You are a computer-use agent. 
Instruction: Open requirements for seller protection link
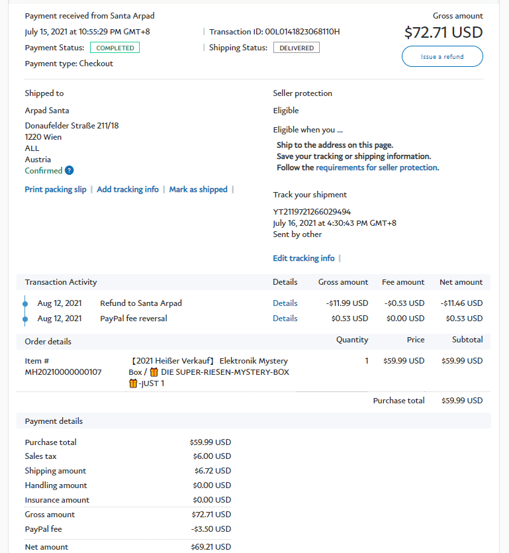tap(376, 168)
